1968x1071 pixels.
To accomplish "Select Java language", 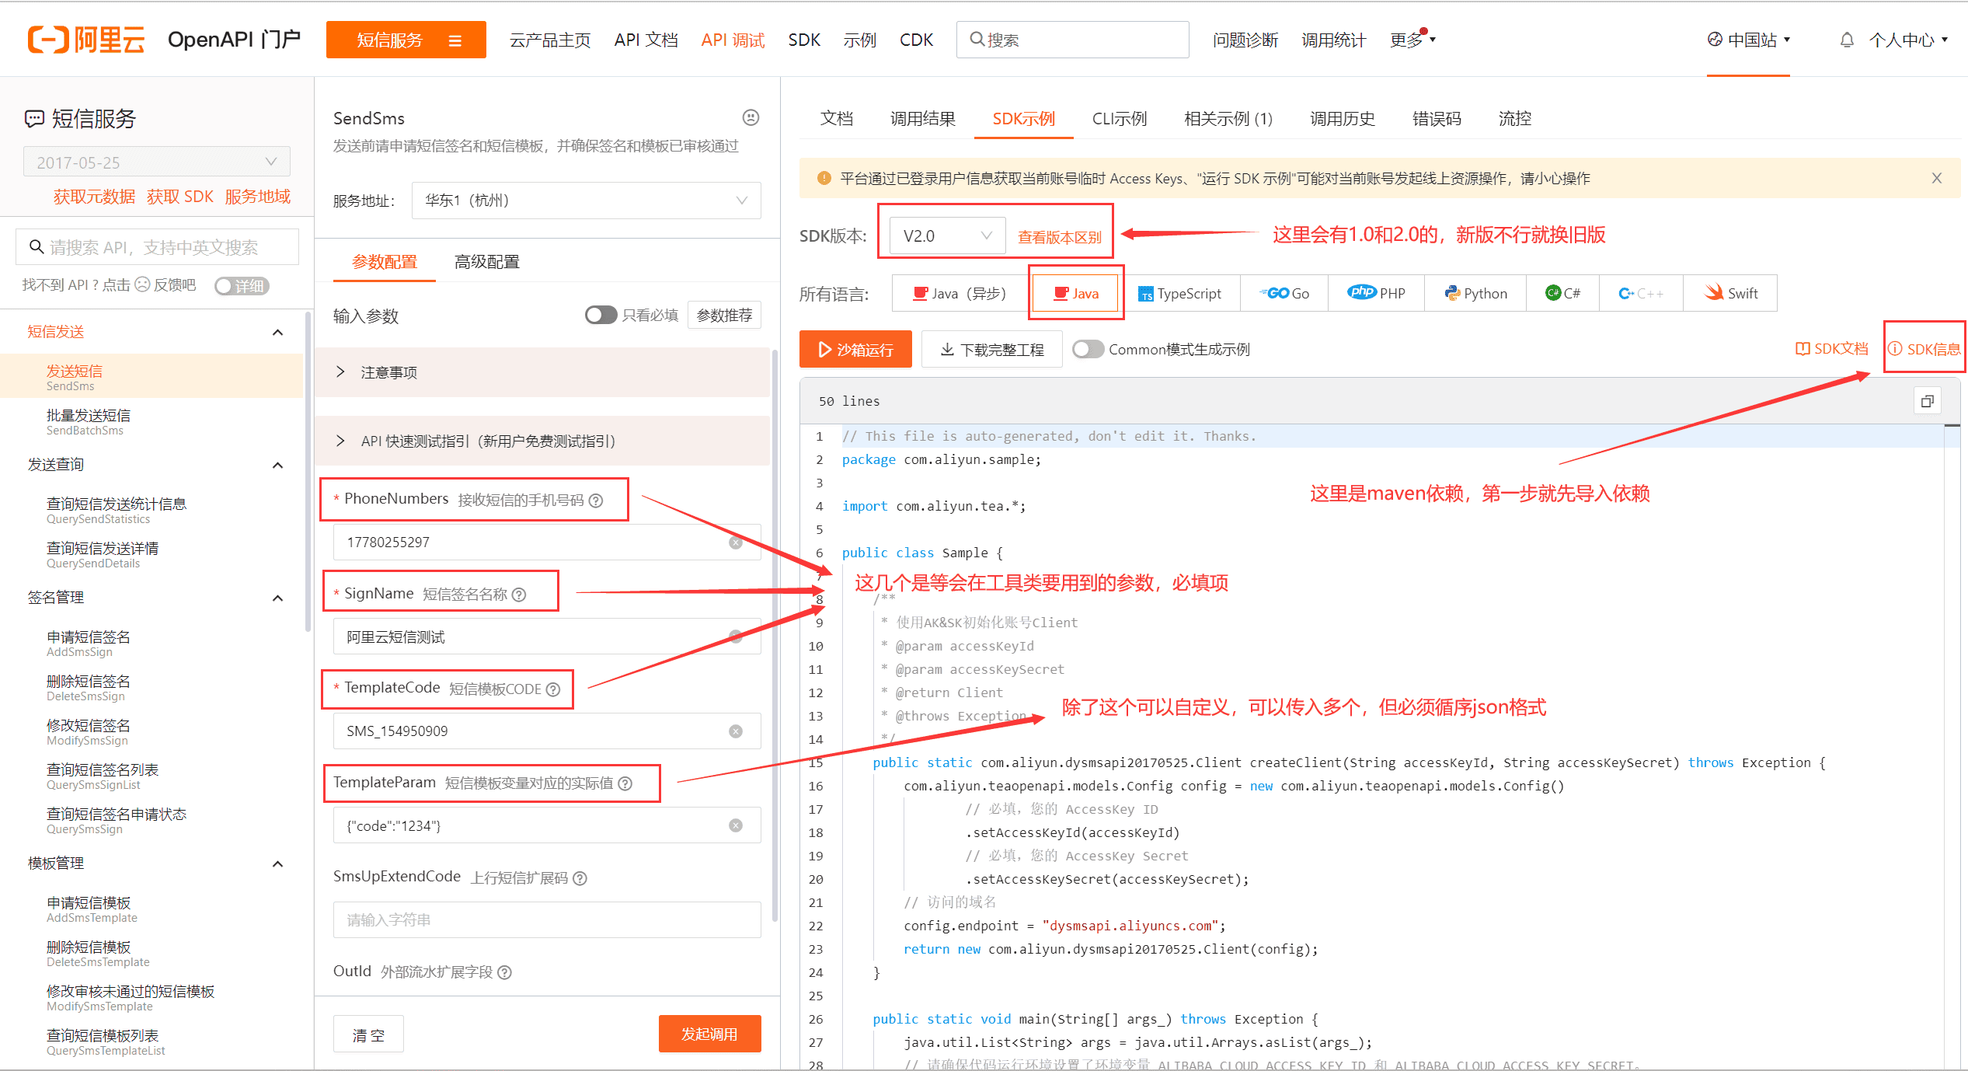I will coord(1076,293).
